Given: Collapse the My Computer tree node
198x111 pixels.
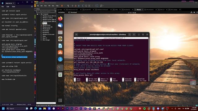Looking at the screenshot, I should click(x=37, y=14).
